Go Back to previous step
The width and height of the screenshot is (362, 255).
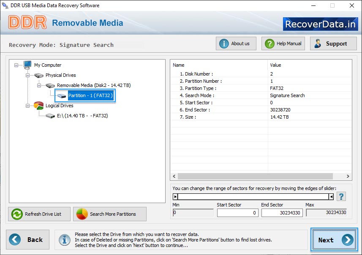[x=28, y=239]
